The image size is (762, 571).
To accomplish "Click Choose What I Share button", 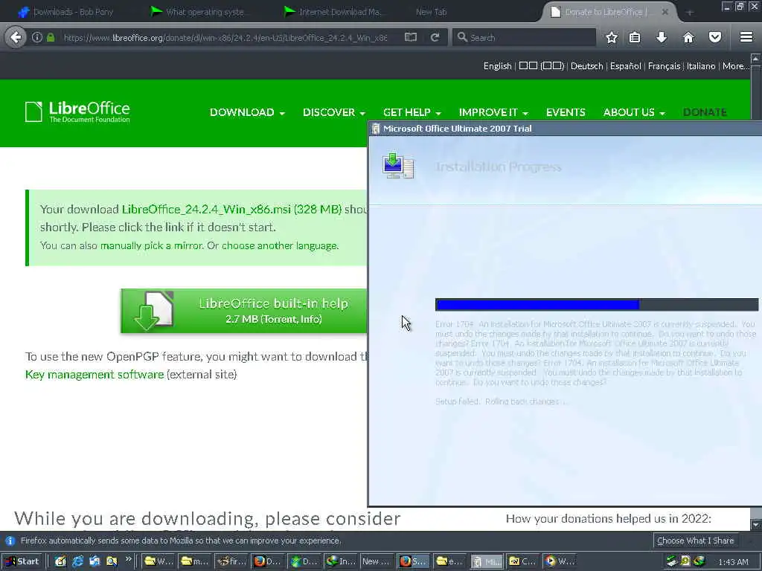I will [696, 541].
